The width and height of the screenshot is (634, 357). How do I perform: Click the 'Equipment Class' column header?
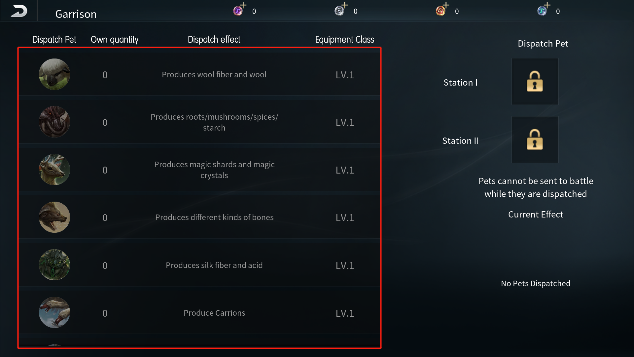344,40
